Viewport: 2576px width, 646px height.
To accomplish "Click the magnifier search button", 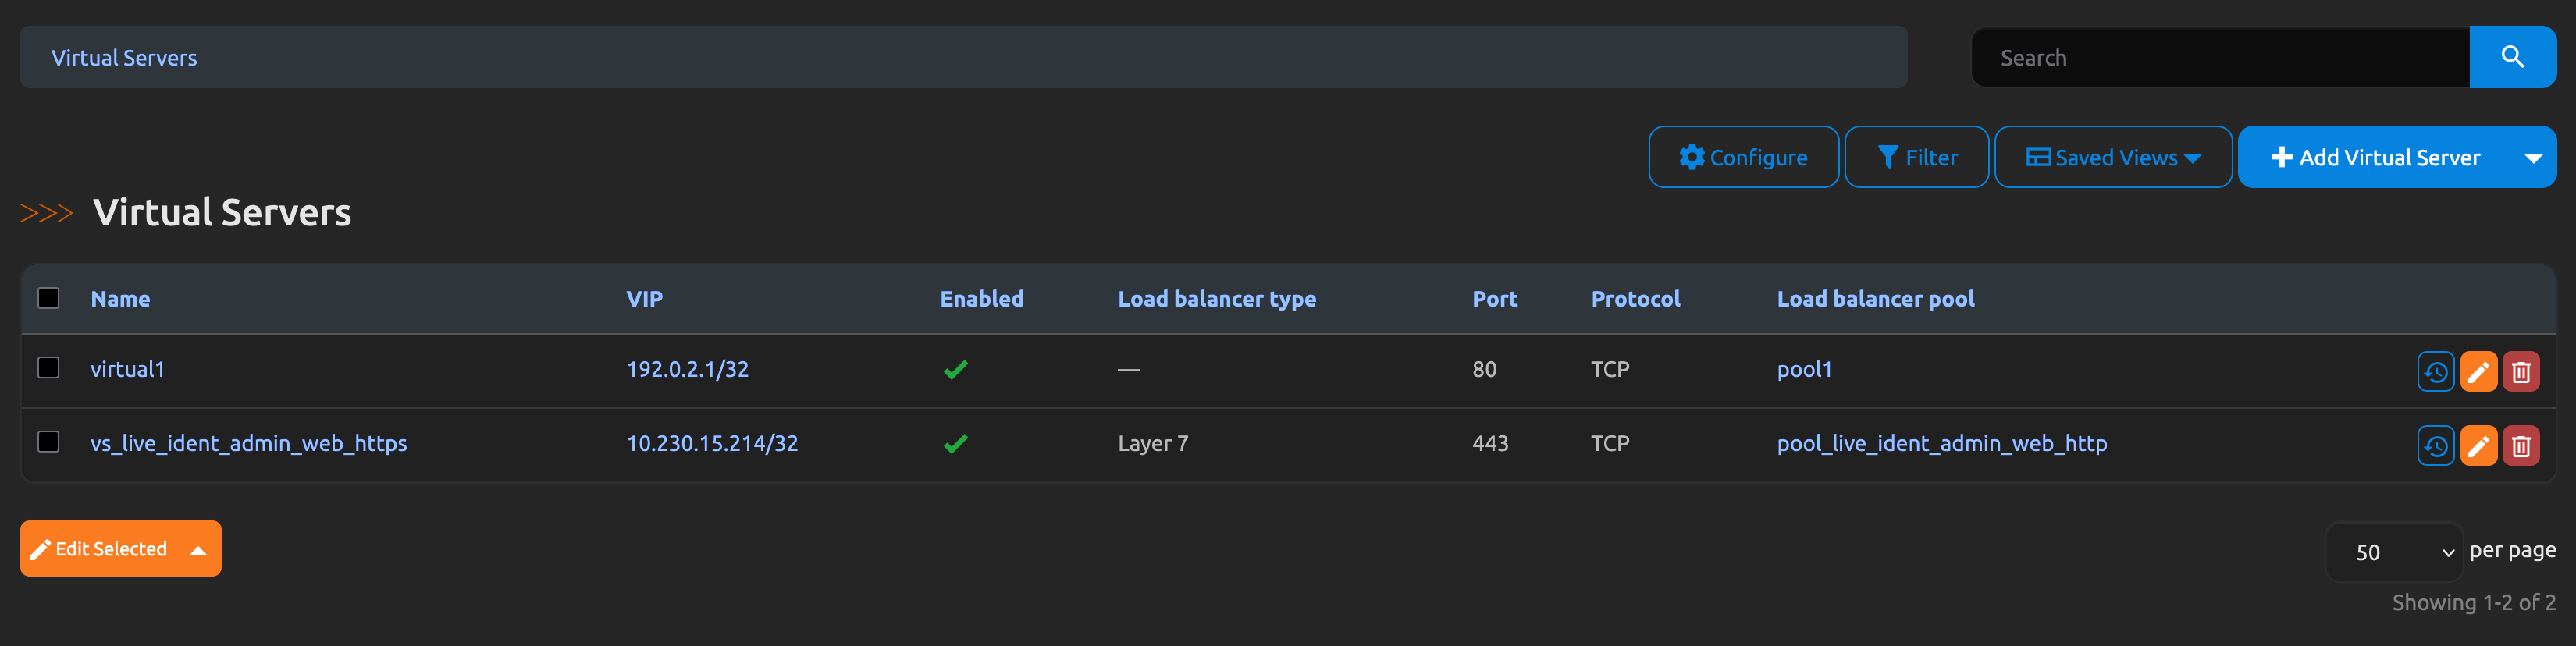I will pos(2511,57).
